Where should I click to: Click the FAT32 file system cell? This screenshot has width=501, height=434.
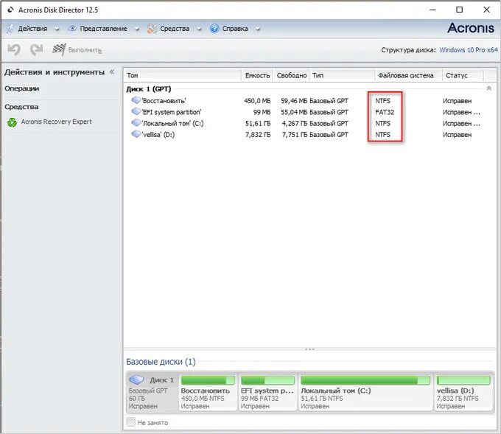(x=385, y=112)
